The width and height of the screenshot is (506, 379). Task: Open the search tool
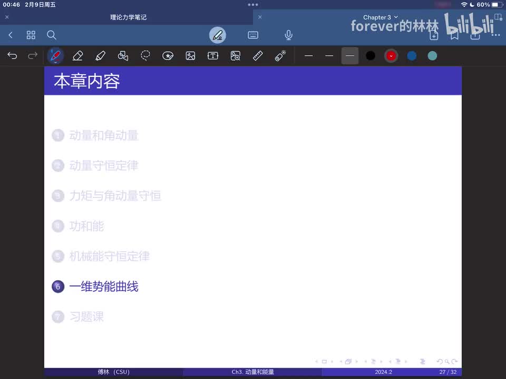pyautogui.click(x=52, y=35)
